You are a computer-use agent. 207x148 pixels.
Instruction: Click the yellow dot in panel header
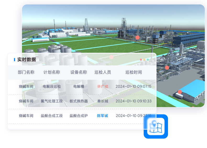coord(144,60)
